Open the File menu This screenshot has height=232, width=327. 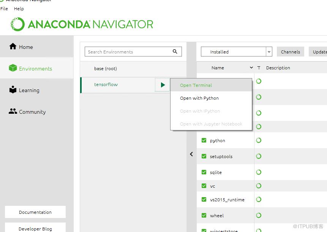[x=4, y=9]
